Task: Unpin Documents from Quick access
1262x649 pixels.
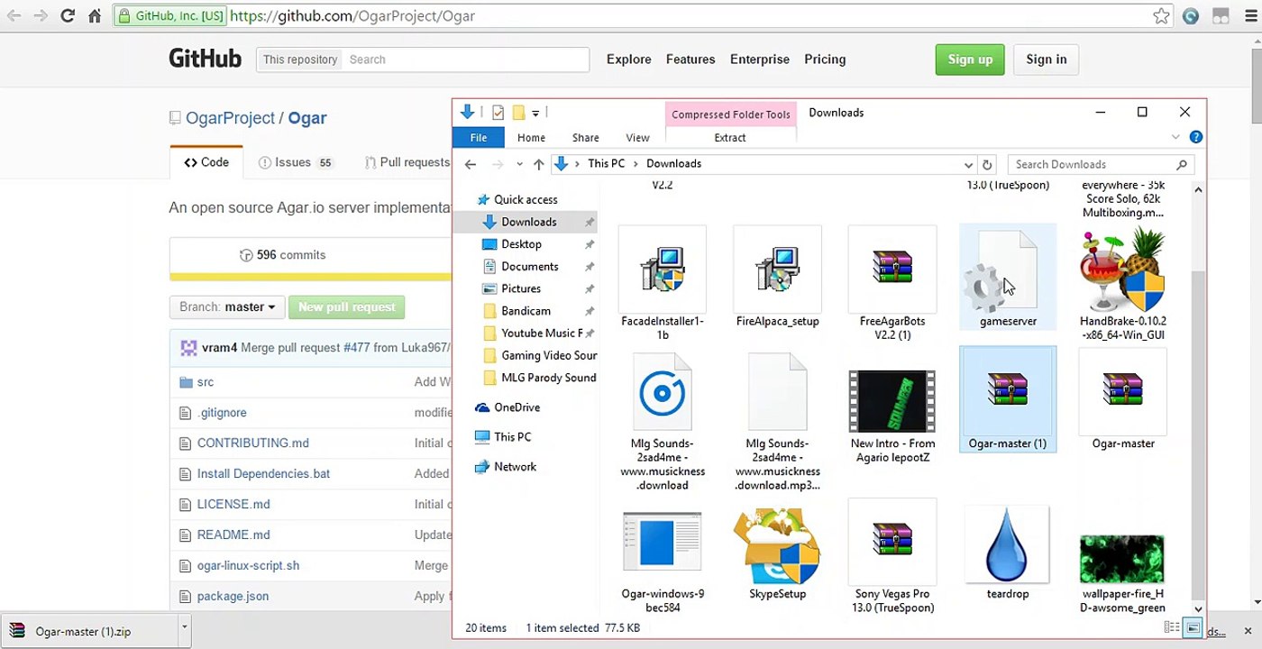Action: coord(590,267)
